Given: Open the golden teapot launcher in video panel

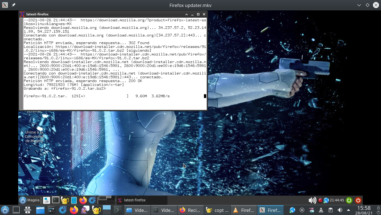Looking at the screenshot, I should click(65, 200).
